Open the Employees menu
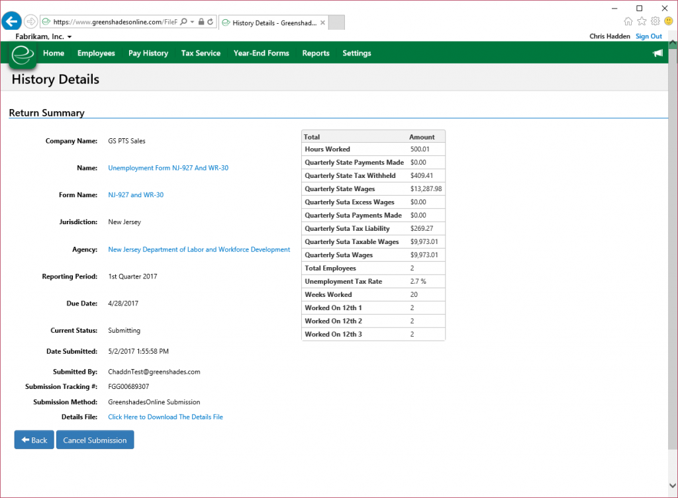 [96, 53]
